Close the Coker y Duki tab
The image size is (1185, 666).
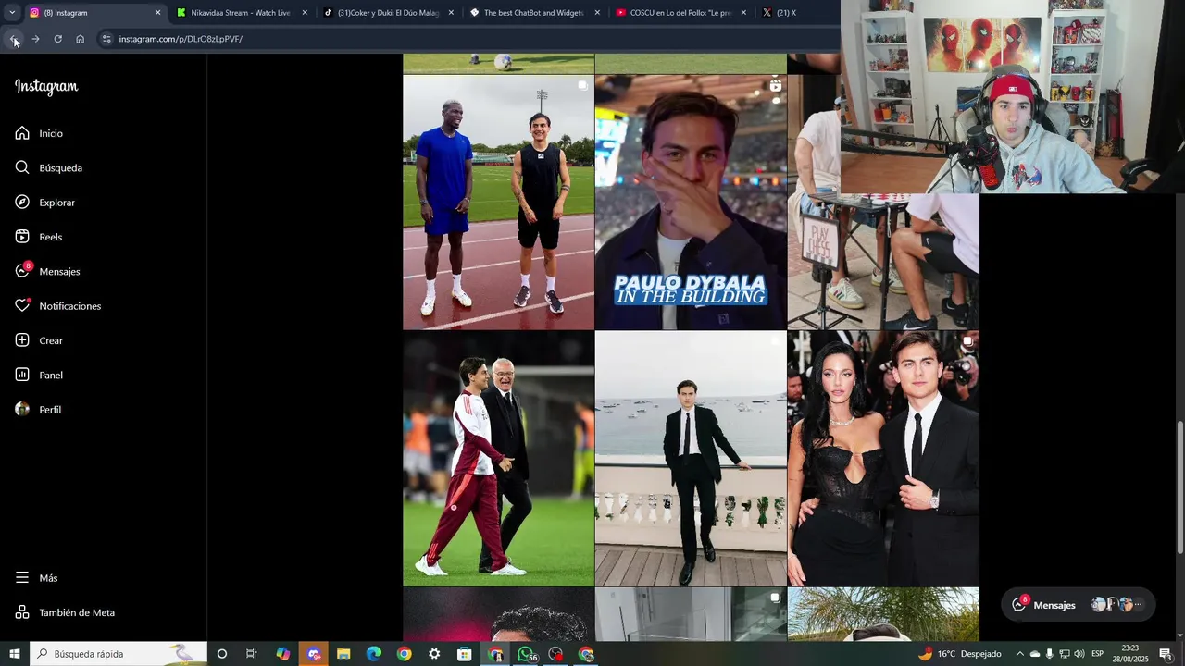[x=451, y=13]
